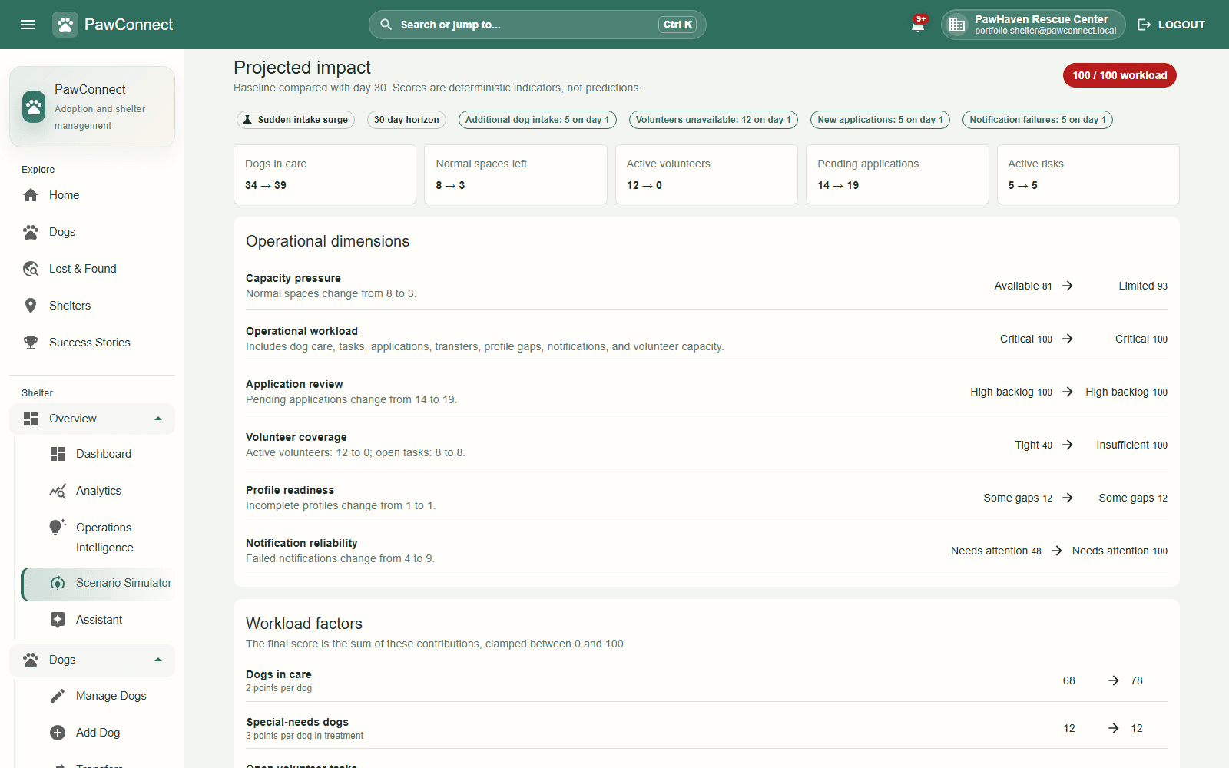Click the arrow icon in the Capacity pressure row
The width and height of the screenshot is (1229, 768).
click(x=1068, y=286)
